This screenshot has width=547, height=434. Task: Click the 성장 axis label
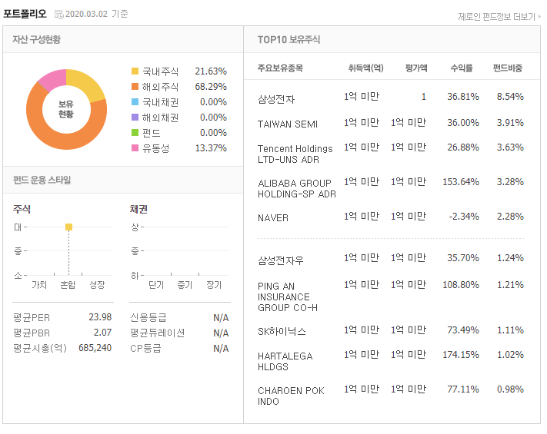[x=97, y=285]
